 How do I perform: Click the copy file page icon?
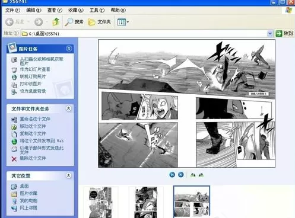[14, 134]
